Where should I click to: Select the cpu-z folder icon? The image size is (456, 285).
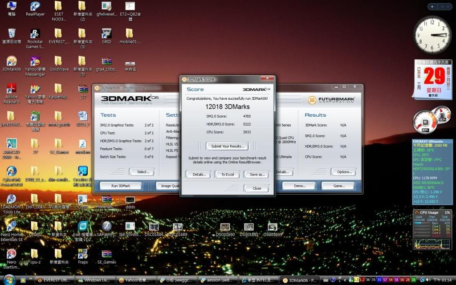pyautogui.click(x=35, y=256)
